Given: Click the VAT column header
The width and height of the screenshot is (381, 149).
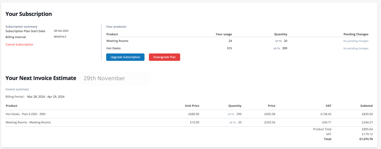Looking at the screenshot, I should pos(328,106).
